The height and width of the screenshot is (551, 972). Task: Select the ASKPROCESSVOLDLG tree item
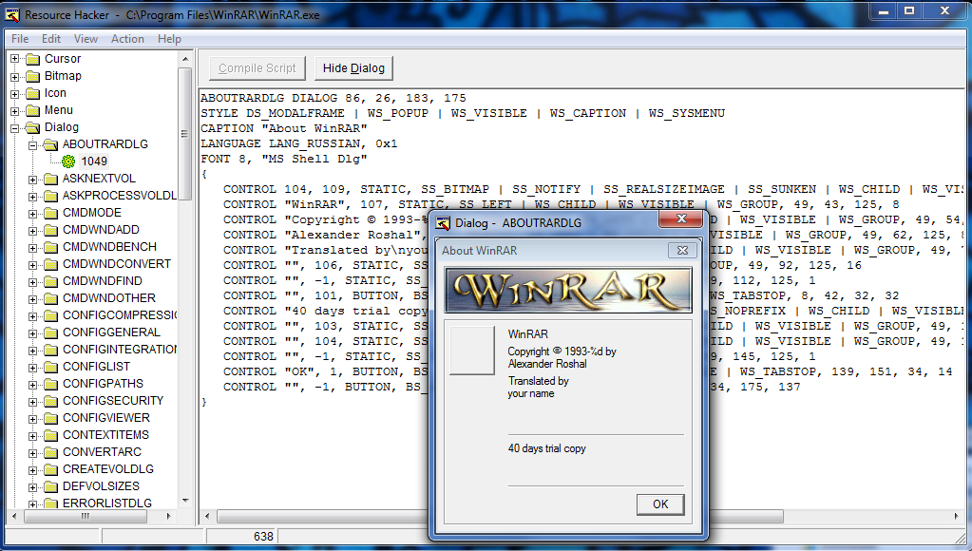coord(119,196)
